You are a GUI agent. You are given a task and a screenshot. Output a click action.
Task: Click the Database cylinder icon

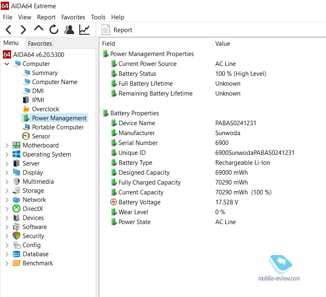16,254
